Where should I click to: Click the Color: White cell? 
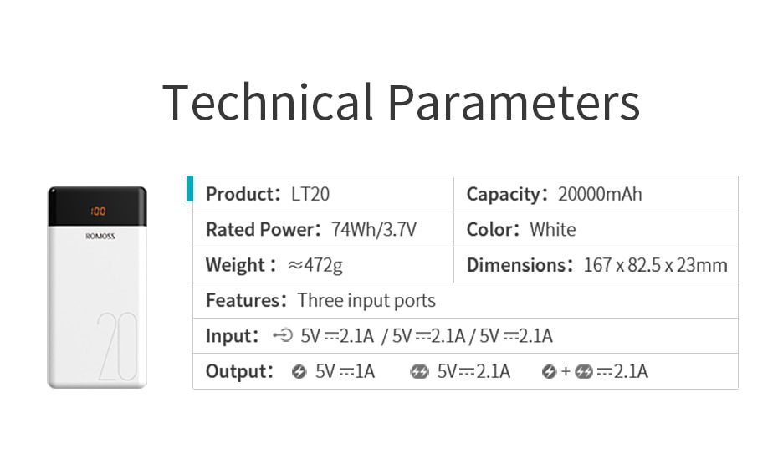tap(596, 230)
